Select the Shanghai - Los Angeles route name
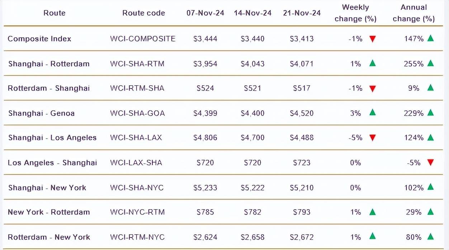This screenshot has width=449, height=250. point(52,138)
